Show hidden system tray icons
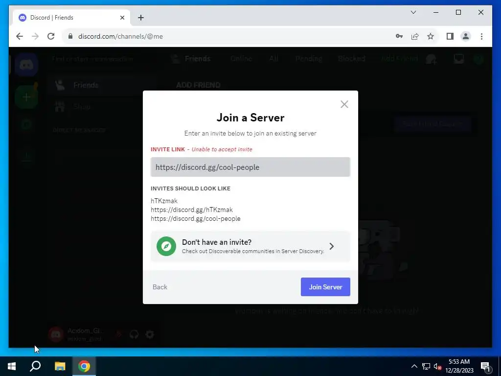Viewport: 501px width, 376px height. click(414, 366)
